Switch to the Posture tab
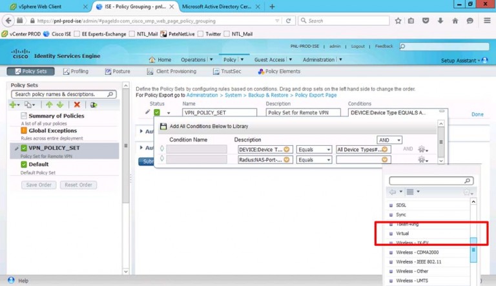Screen dimensions: 496x286 [x=118, y=72]
